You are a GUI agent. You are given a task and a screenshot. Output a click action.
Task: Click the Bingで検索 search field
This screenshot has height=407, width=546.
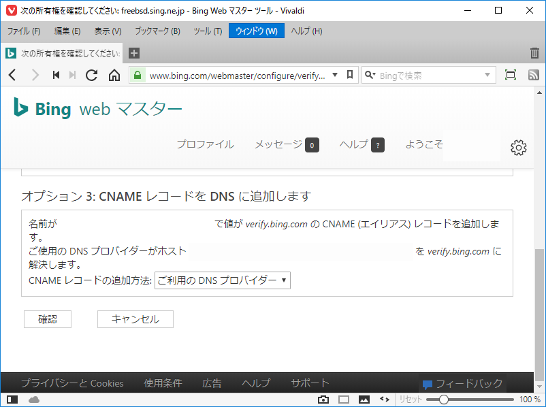(x=430, y=75)
